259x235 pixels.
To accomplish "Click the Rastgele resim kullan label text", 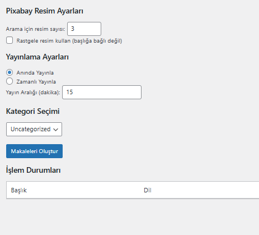I will (69, 41).
